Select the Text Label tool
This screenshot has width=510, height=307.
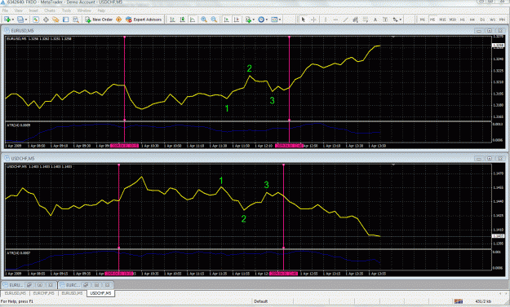click(x=385, y=20)
